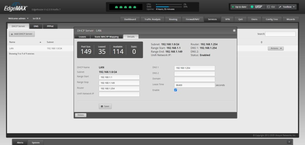This screenshot has width=305, height=145.
Task: Open the Static MAC/IP Mapping tab
Action: pos(106,37)
